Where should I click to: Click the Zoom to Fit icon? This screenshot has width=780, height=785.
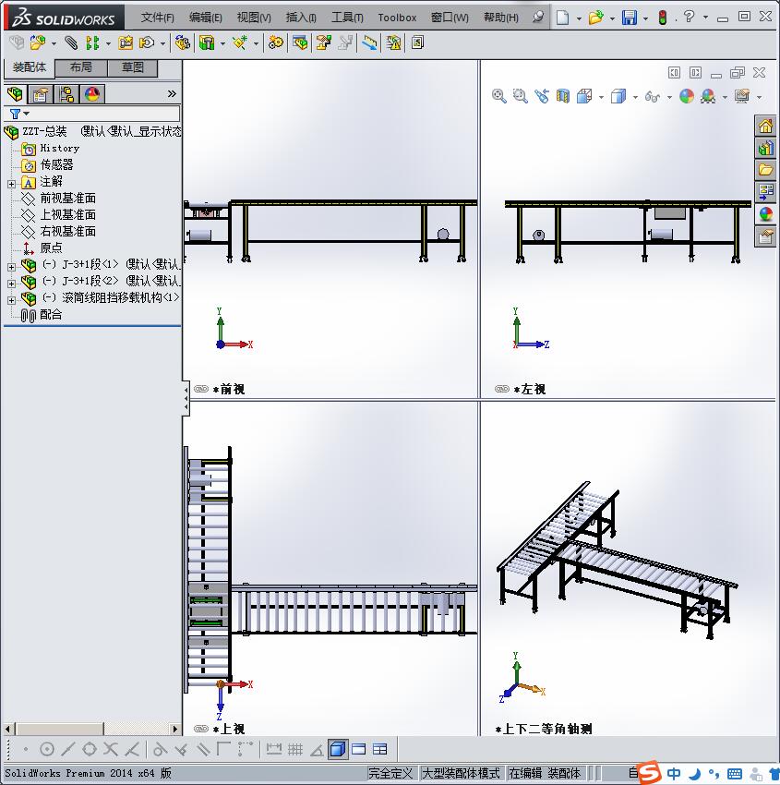click(x=498, y=96)
